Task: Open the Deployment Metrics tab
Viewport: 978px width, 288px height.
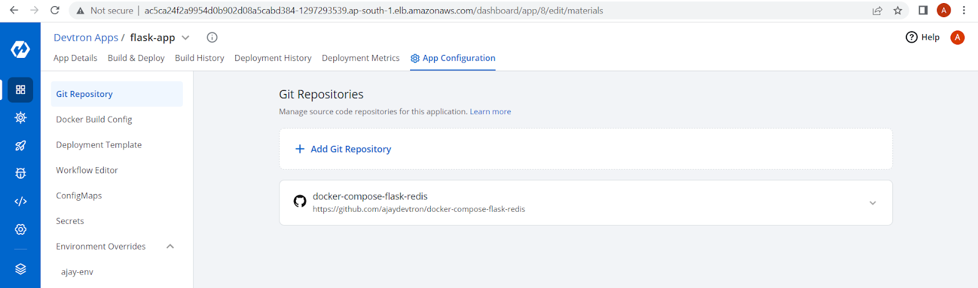Action: point(361,58)
